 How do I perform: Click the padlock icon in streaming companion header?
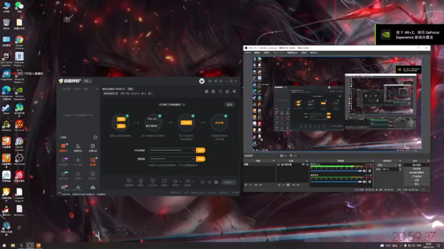coord(213,91)
